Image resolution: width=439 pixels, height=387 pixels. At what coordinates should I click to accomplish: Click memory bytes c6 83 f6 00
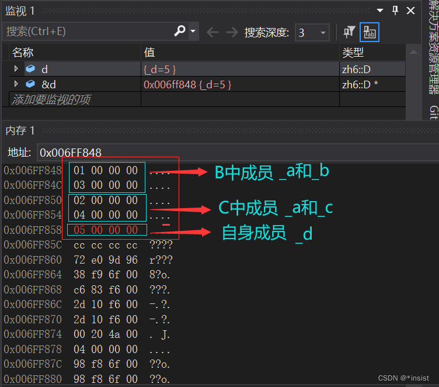[106, 289]
